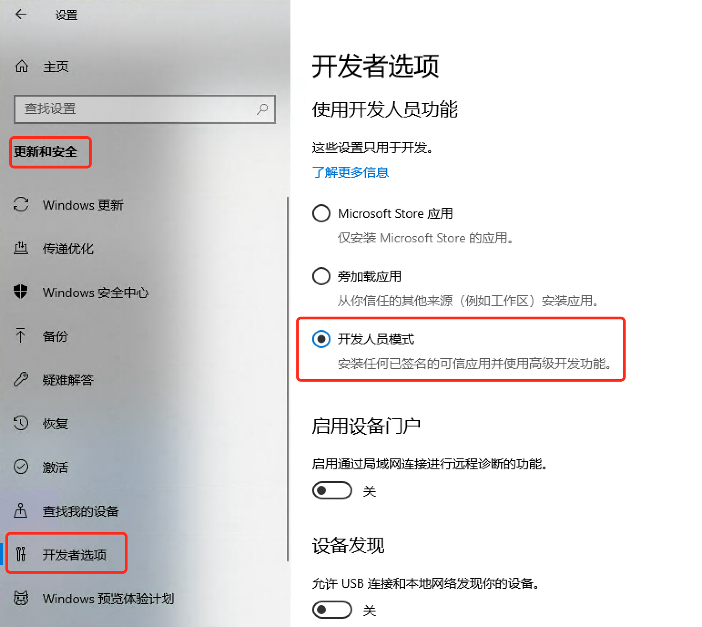The width and height of the screenshot is (702, 627).
Task: Click the 查找设置 search field
Action: (x=145, y=109)
